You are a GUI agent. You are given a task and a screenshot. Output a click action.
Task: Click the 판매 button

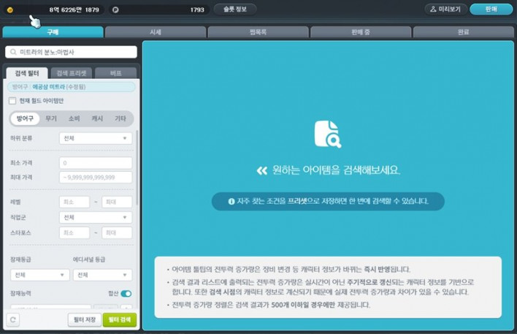click(491, 10)
